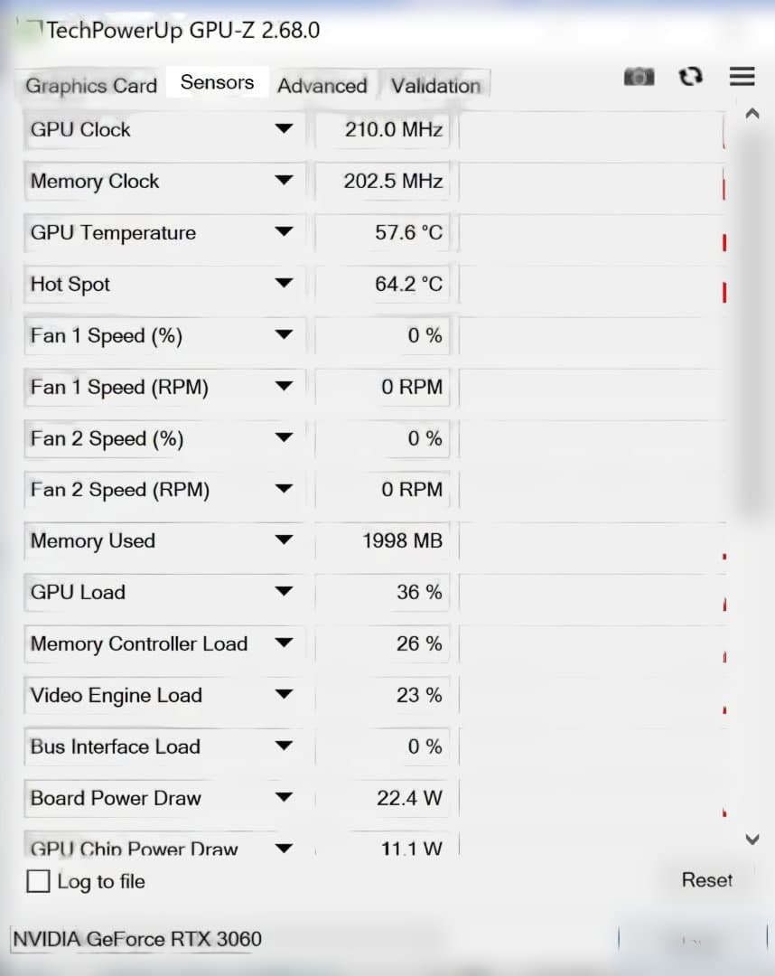The height and width of the screenshot is (976, 775).
Task: Expand the Hot Spot sensor options
Action: (x=284, y=284)
